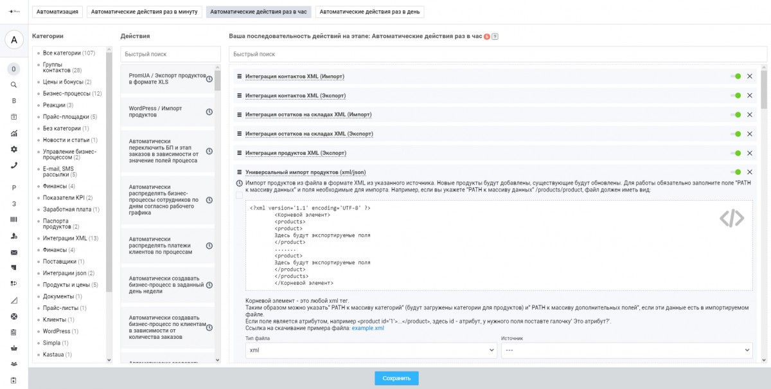Remove Интеграция контактов XML (Экспорт) with X
Image resolution: width=771 pixels, height=389 pixels.
click(749, 96)
